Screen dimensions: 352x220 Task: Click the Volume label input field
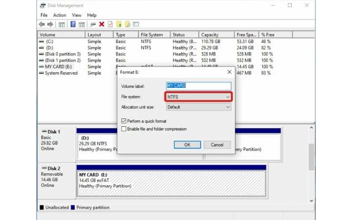tap(198, 86)
